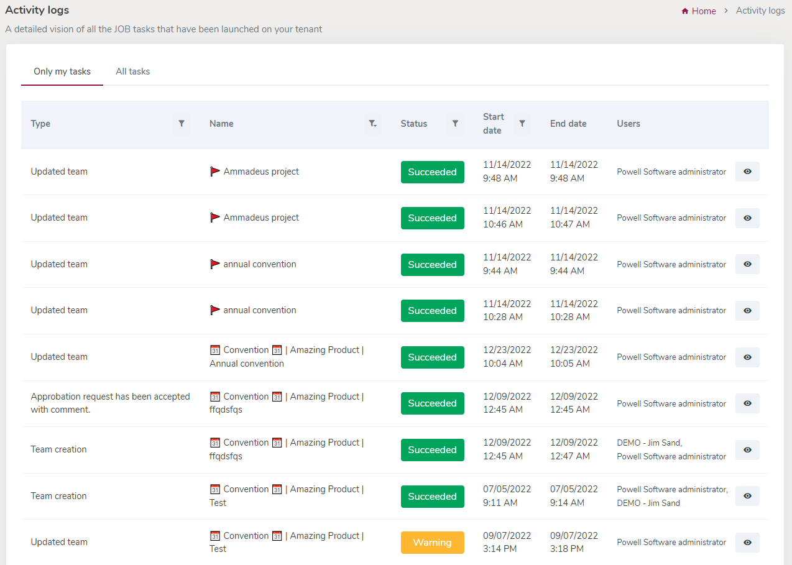Click the Activity logs page title
Screen dimensions: 792x565
pyautogui.click(x=37, y=10)
